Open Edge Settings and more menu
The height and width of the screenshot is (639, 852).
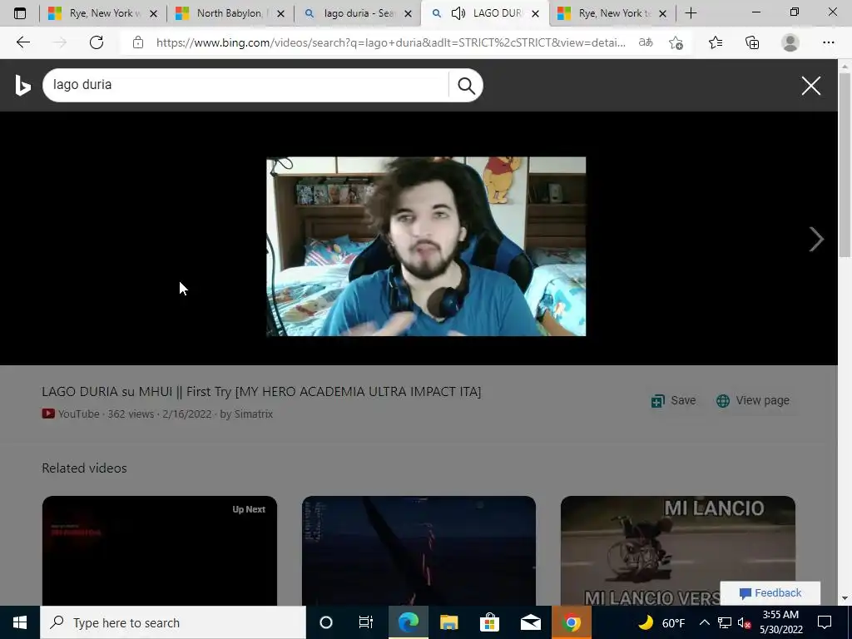click(x=828, y=42)
